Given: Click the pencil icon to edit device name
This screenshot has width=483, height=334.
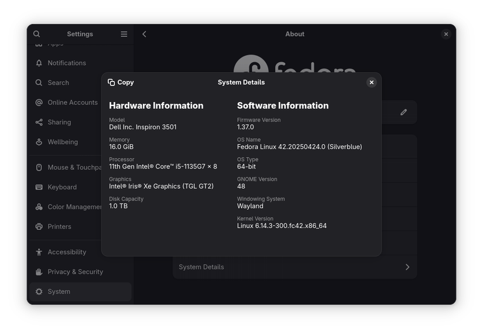Looking at the screenshot, I should pyautogui.click(x=403, y=112).
